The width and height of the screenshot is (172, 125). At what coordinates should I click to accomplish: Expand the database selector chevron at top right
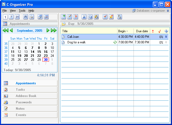(168, 11)
